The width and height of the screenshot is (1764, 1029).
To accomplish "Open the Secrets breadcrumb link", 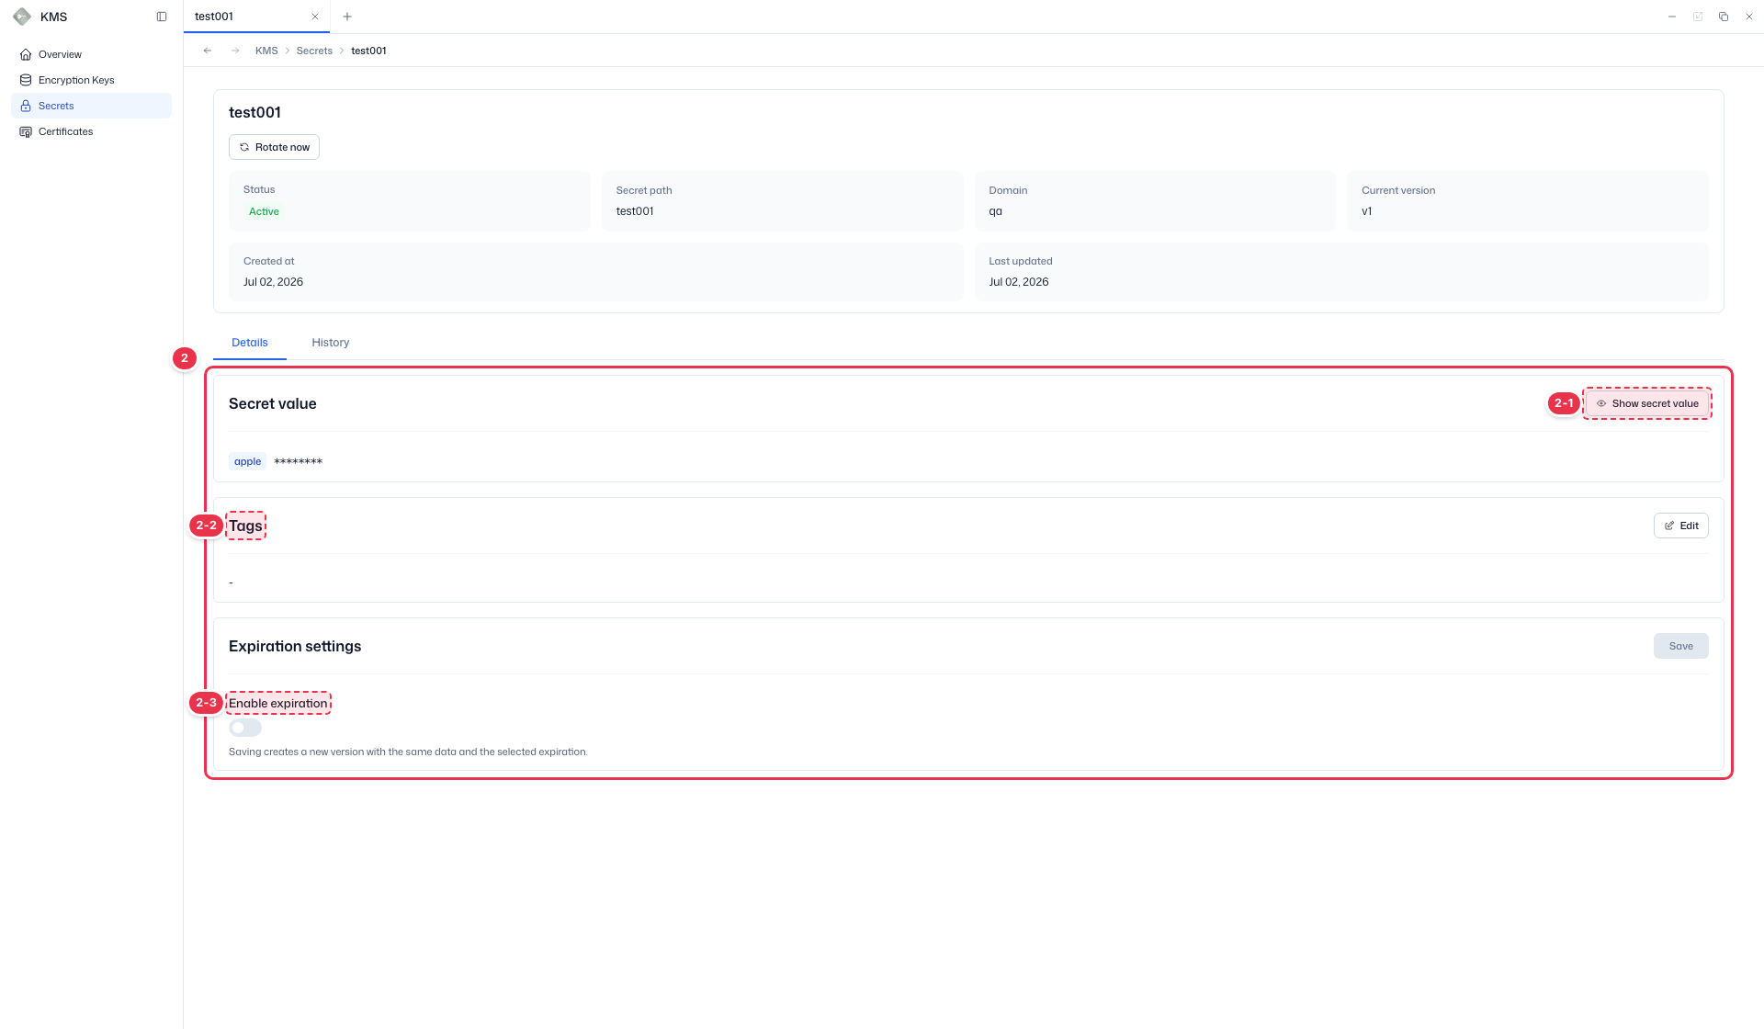I will (314, 51).
